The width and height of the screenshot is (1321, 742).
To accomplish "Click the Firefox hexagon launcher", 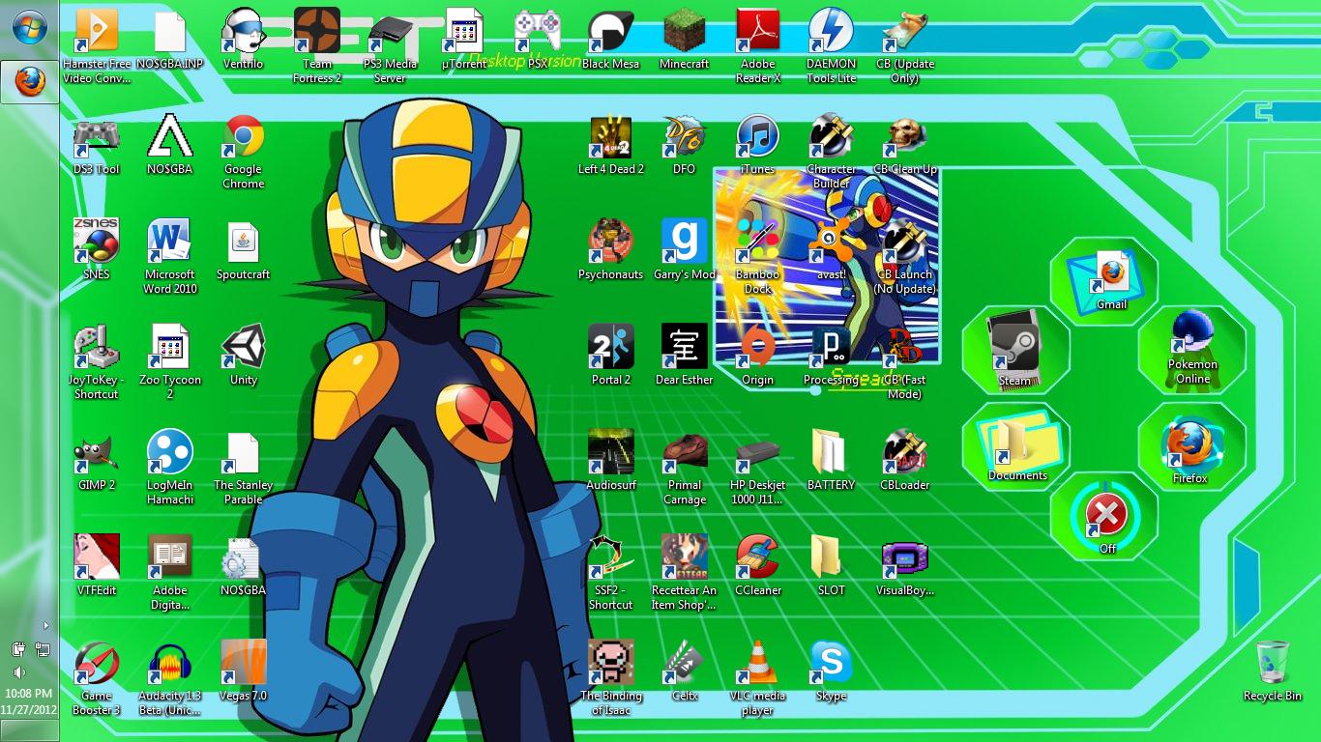I will click(x=1190, y=445).
